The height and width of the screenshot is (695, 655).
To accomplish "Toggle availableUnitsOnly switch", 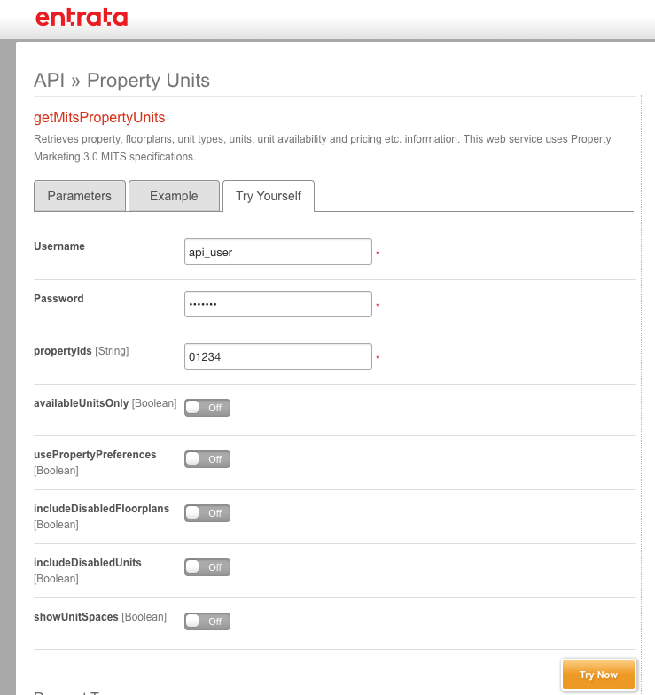I will [207, 408].
